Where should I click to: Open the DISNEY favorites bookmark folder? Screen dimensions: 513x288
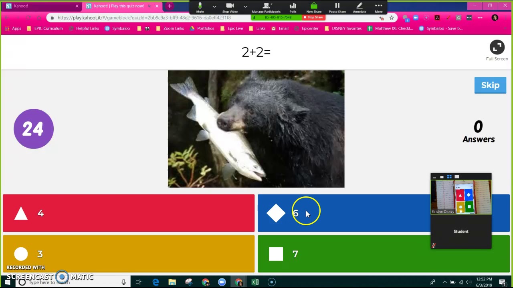tap(343, 28)
